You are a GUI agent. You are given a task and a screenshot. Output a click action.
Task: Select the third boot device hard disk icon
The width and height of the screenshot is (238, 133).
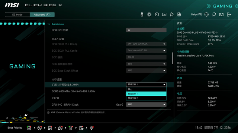(x=50, y=128)
